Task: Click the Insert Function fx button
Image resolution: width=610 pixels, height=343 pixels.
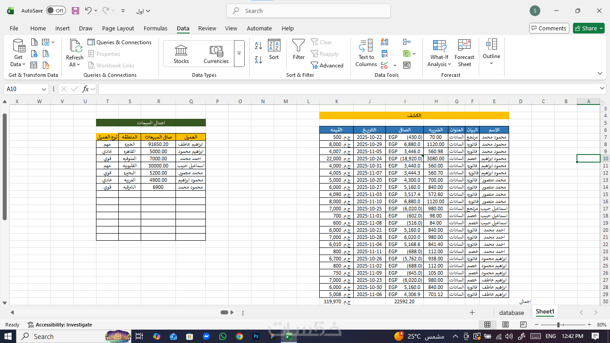Action: tap(86, 89)
